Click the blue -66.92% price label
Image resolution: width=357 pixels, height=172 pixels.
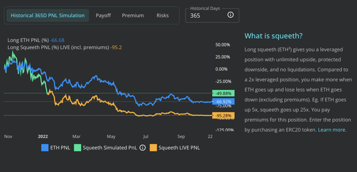223,102
